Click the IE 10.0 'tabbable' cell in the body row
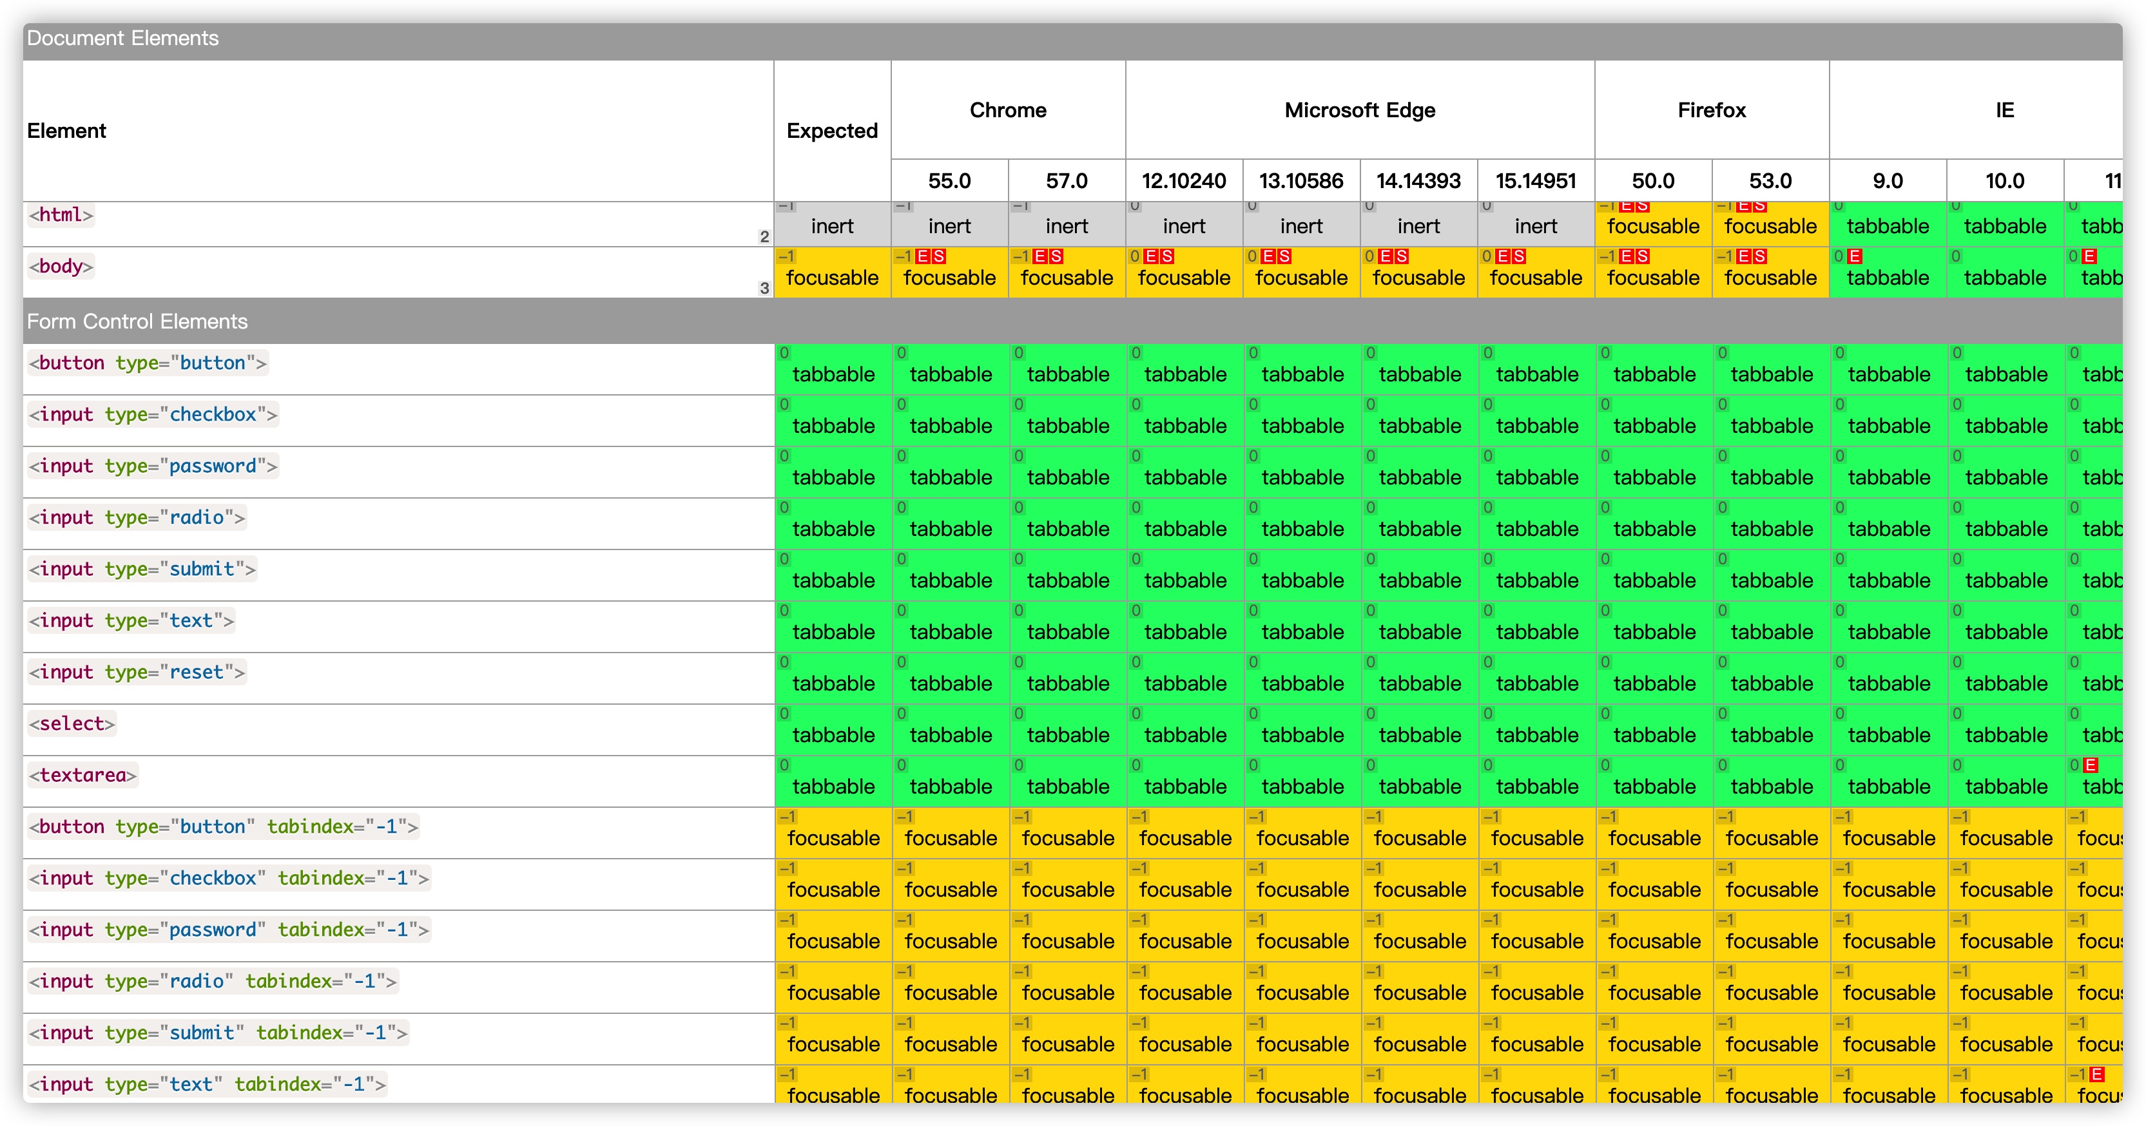This screenshot has height=1126, width=2146. [x=2006, y=272]
